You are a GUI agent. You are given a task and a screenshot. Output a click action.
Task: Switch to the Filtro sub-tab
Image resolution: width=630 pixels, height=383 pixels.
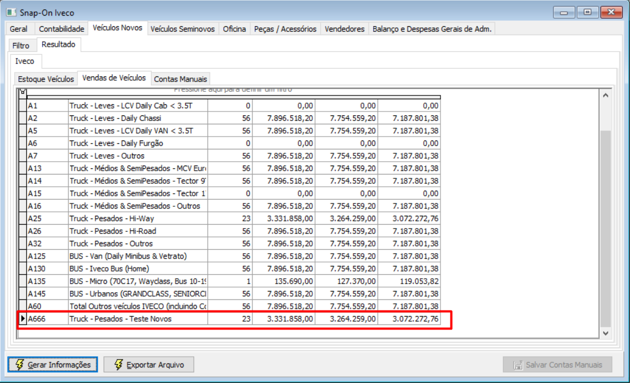click(21, 45)
